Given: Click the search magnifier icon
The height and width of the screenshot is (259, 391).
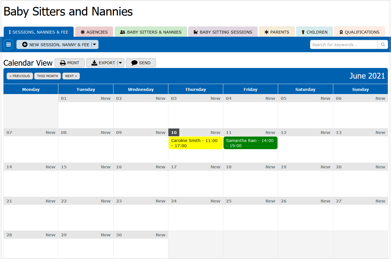Looking at the screenshot, I should pyautogui.click(x=383, y=44).
